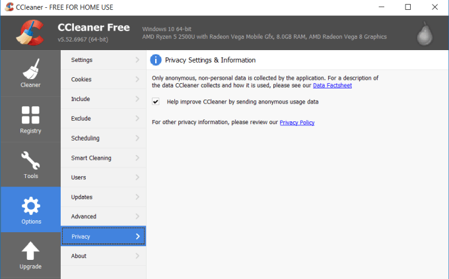Open the Settings options page
This screenshot has width=449, height=279.
(x=104, y=60)
